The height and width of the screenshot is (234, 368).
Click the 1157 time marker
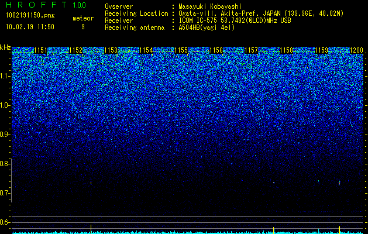point(251,50)
